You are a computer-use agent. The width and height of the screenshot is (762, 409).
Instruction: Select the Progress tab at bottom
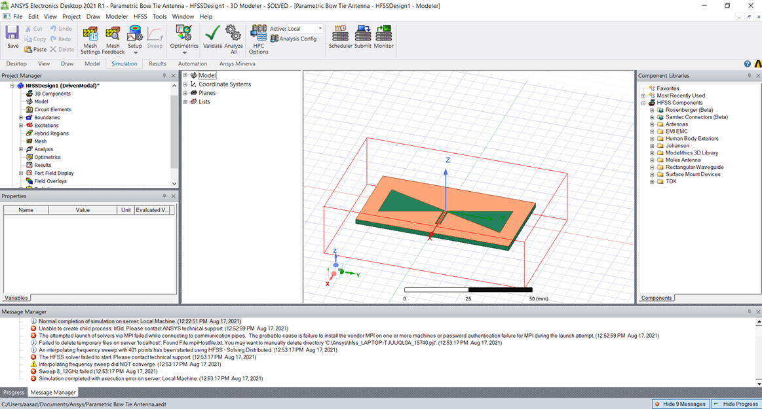(14, 393)
